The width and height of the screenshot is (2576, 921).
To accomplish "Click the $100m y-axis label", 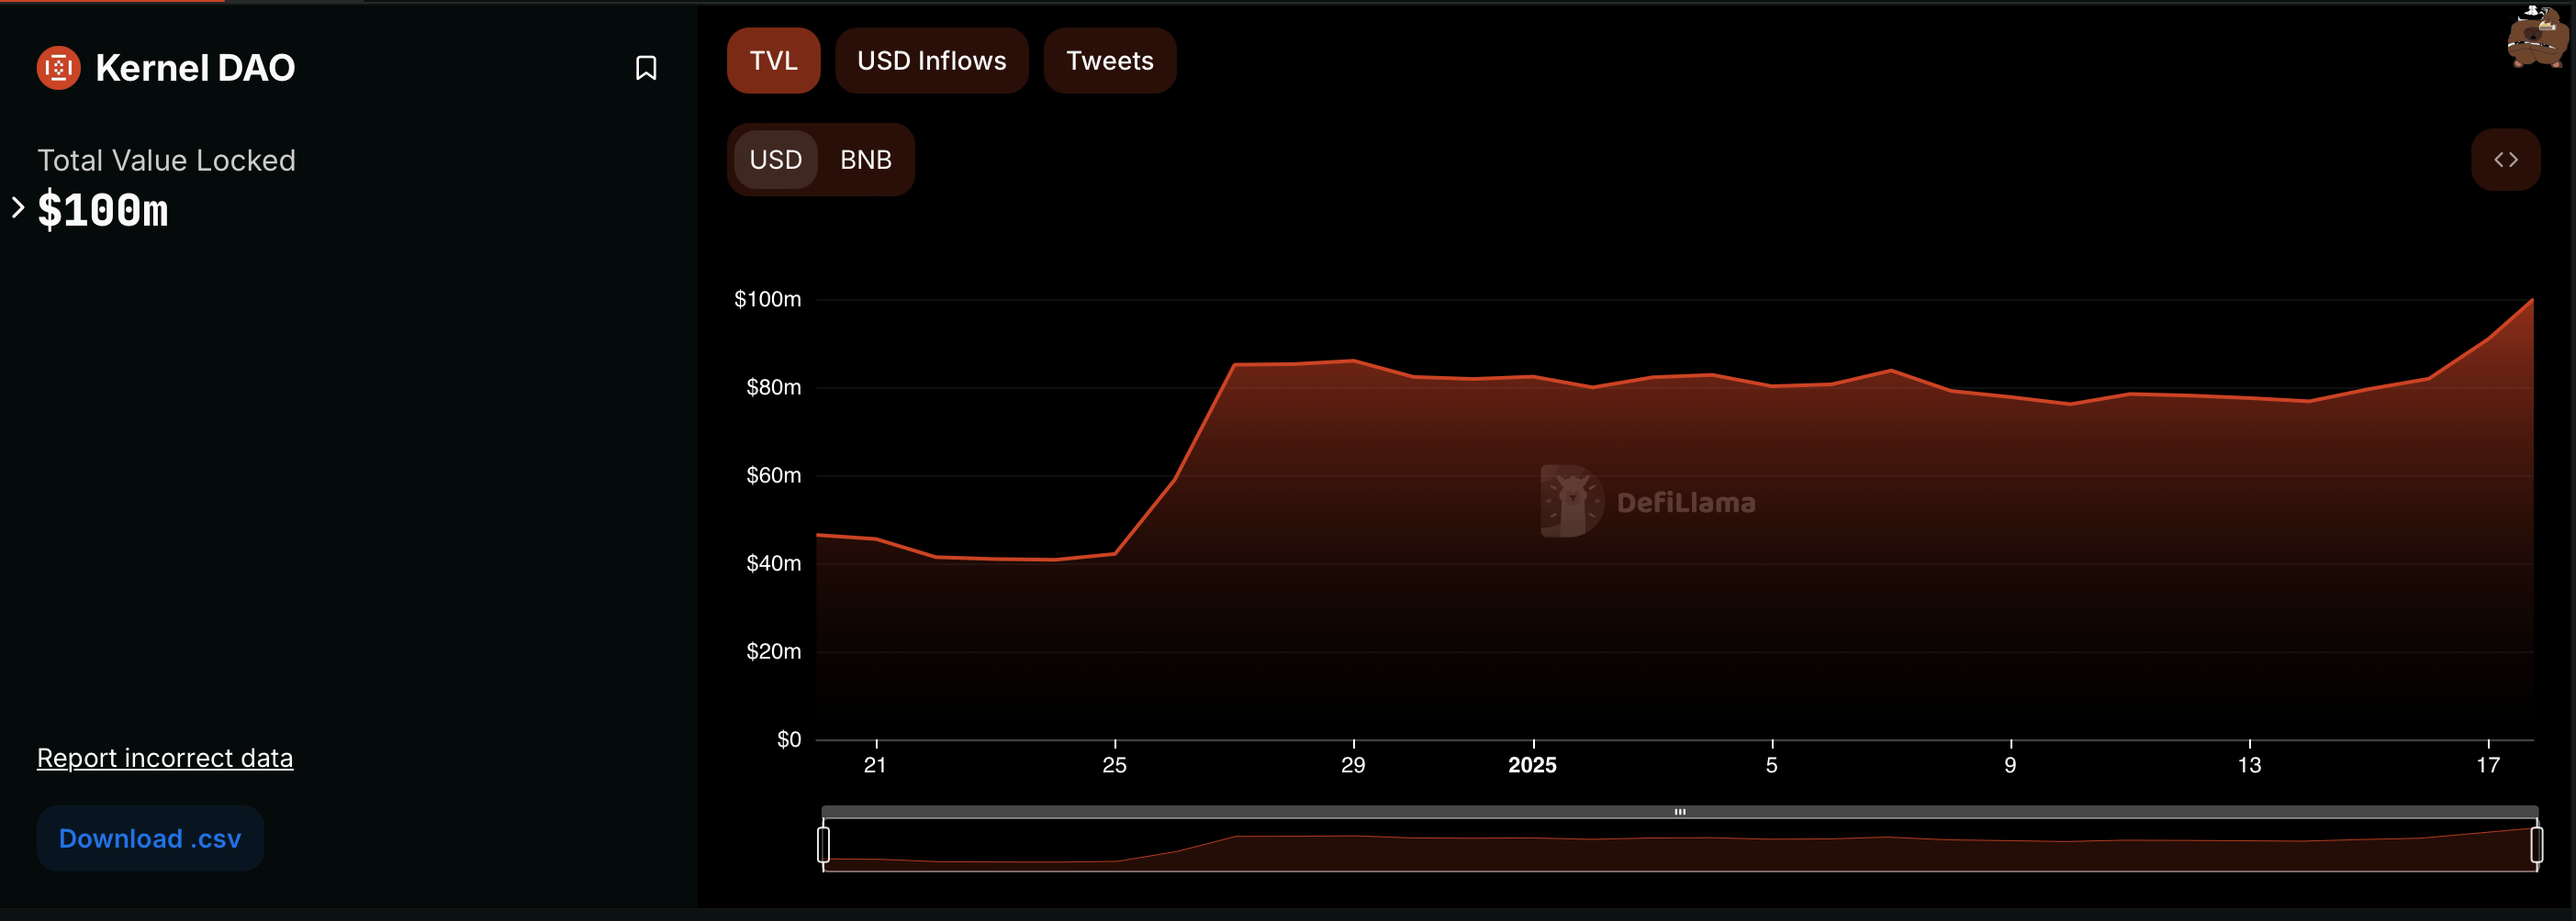I will point(767,300).
